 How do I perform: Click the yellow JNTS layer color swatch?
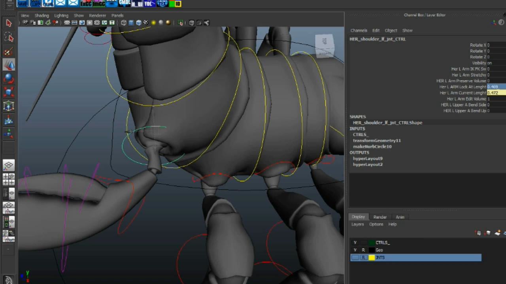[372, 258]
